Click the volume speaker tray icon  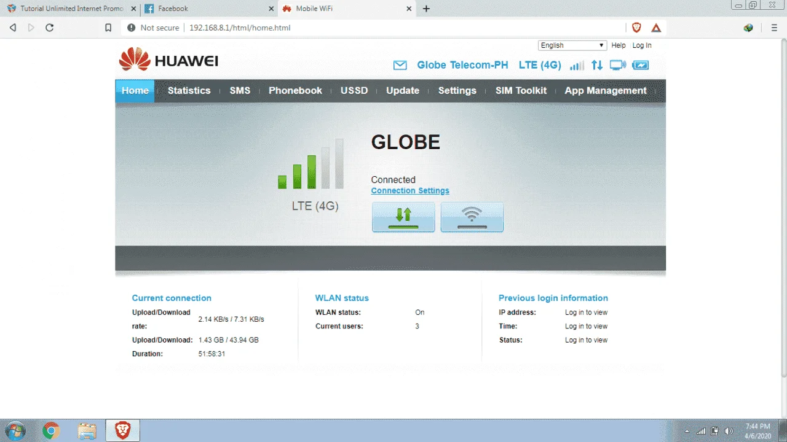729,431
